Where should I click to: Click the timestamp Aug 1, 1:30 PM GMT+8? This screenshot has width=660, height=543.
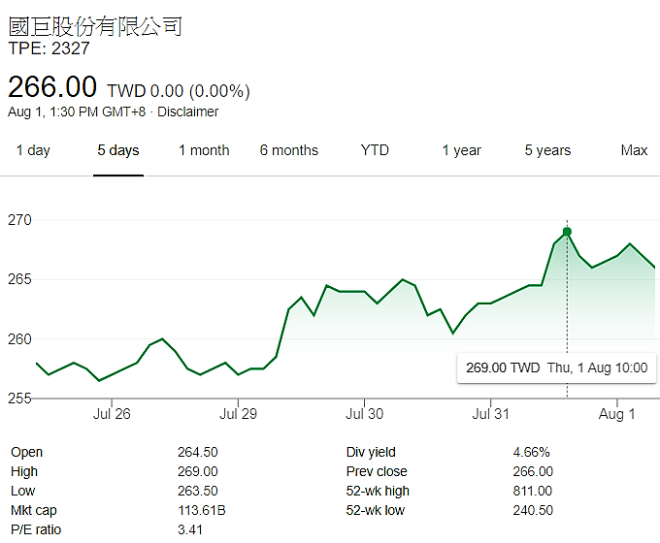click(77, 112)
